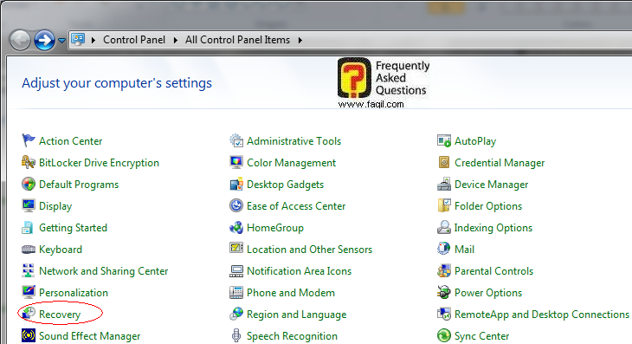The height and width of the screenshot is (344, 632).
Task: Open the Credential Manager link
Action: [x=500, y=163]
